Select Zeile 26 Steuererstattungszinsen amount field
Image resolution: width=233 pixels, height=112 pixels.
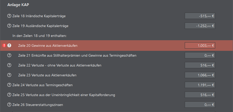coord(200,105)
